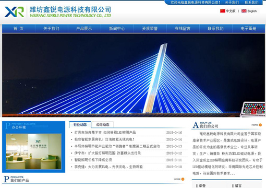Viewport: 266px width, 188px height.
Task: Open the 智能照明价格下降成必须 news link
Action: 93,160
